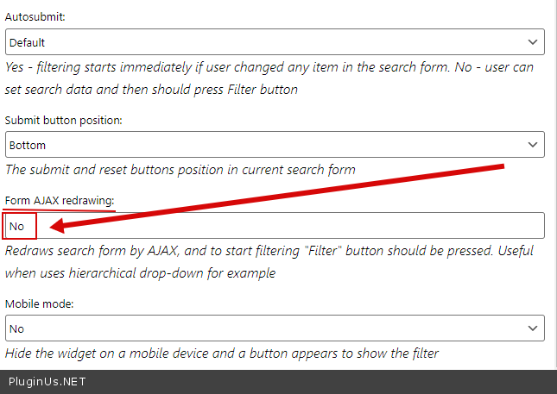Select the "Bottom" value text
Viewport: 557px width, 394px height.
(28, 145)
